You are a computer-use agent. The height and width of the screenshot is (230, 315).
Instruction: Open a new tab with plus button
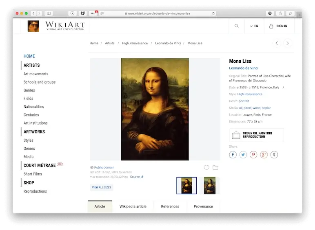coord(299,15)
